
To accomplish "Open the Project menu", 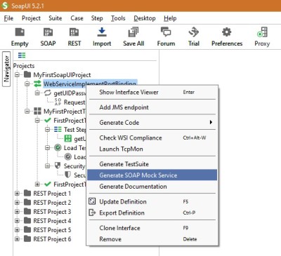I will click(x=31, y=18).
